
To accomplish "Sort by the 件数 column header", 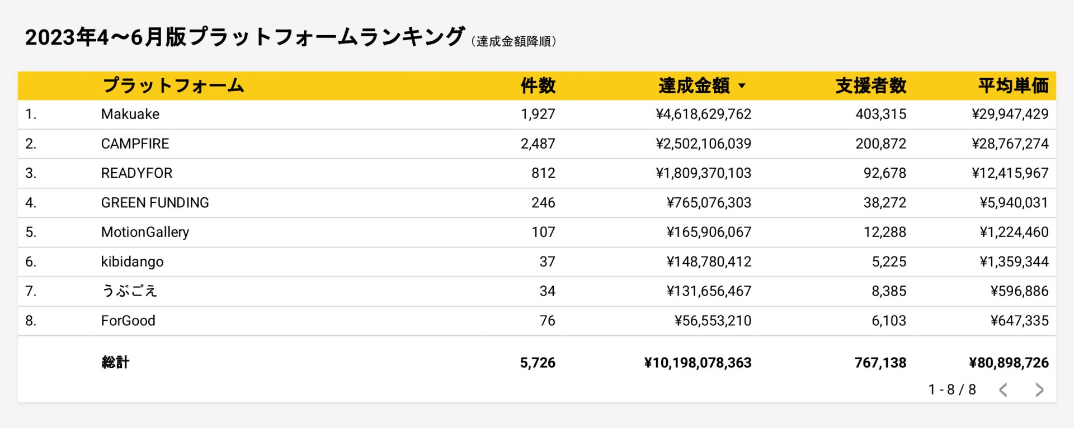I will (538, 85).
